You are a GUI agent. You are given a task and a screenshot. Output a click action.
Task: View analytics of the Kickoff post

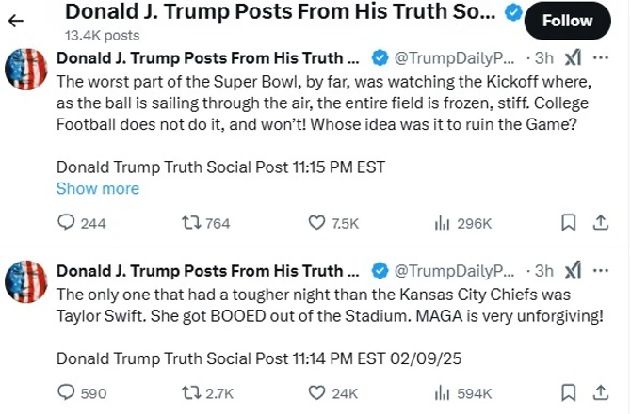[442, 223]
